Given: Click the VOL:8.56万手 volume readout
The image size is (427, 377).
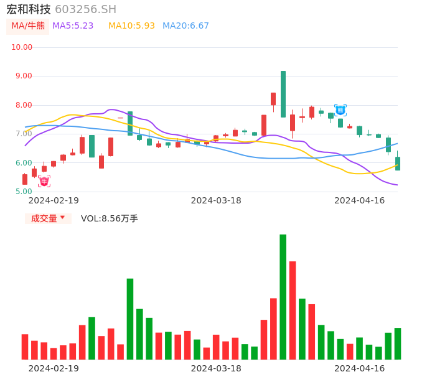Looking at the screenshot, I should click(x=110, y=218).
